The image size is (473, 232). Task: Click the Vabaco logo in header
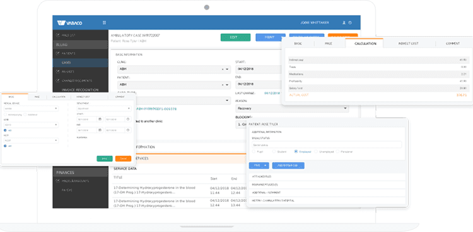click(x=69, y=23)
